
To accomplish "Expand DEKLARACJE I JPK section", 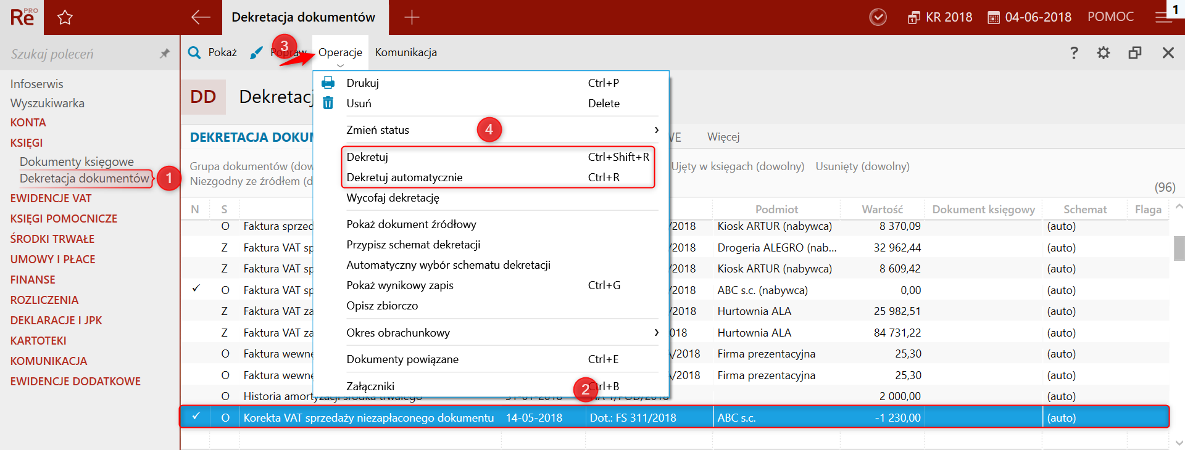I will click(56, 320).
